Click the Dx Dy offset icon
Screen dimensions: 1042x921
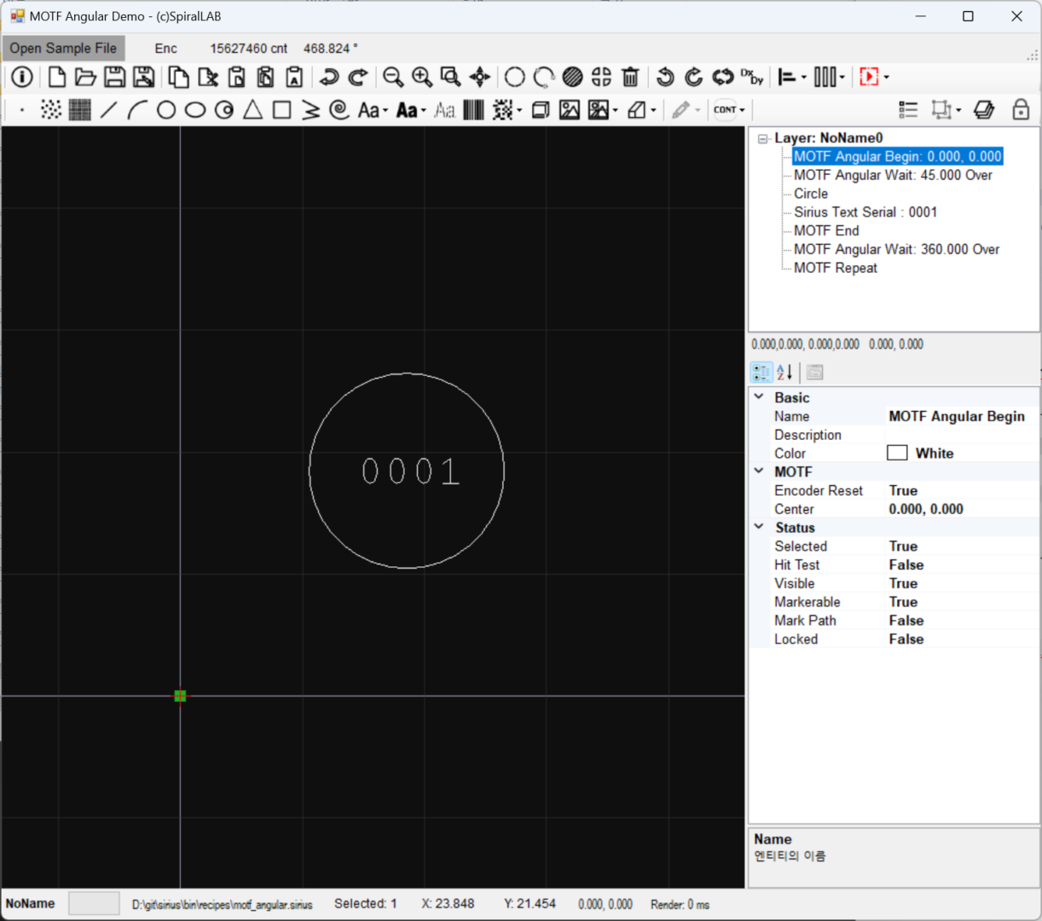point(751,77)
